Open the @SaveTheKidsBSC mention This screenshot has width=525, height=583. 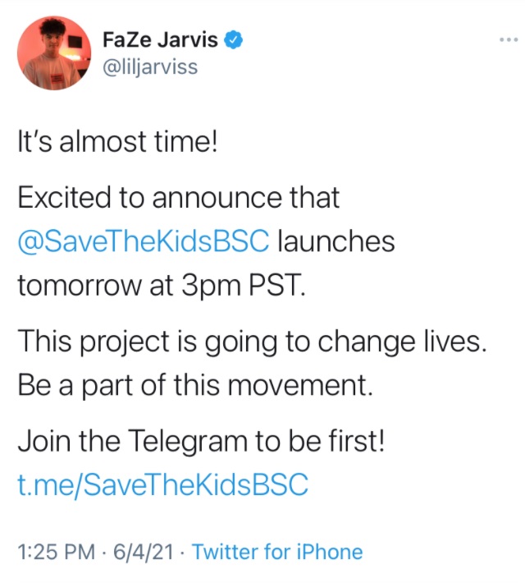coord(143,241)
